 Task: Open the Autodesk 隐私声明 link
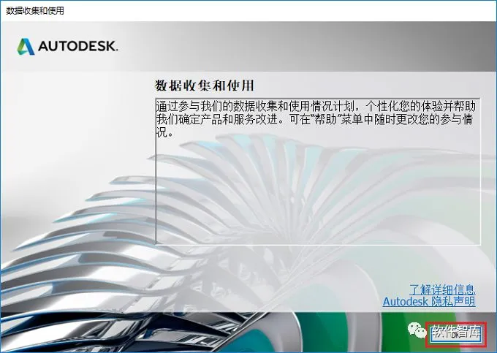point(429,301)
